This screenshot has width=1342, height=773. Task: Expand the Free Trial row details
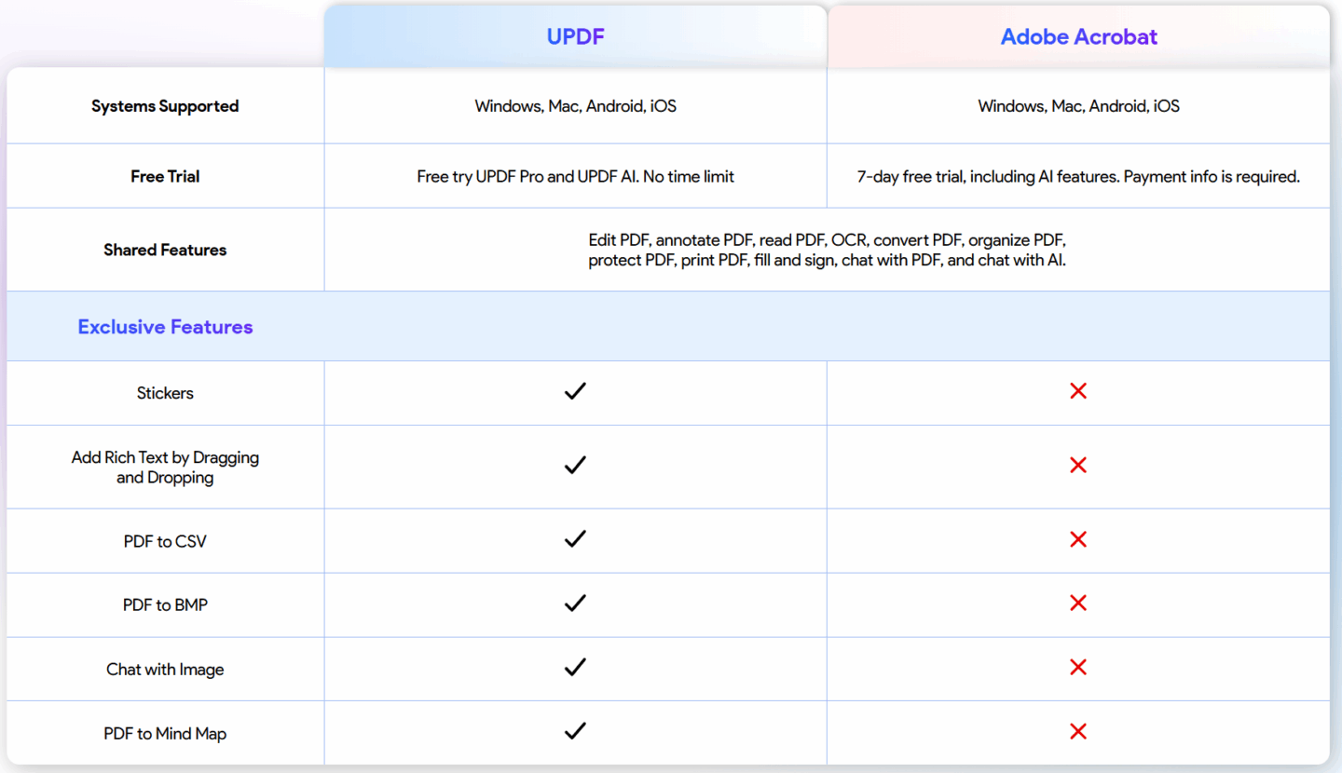click(165, 176)
